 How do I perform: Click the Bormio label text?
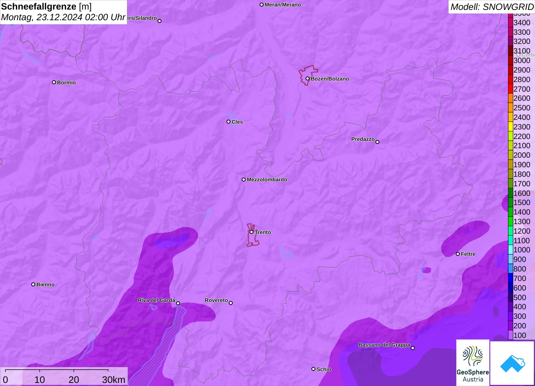pyautogui.click(x=66, y=82)
